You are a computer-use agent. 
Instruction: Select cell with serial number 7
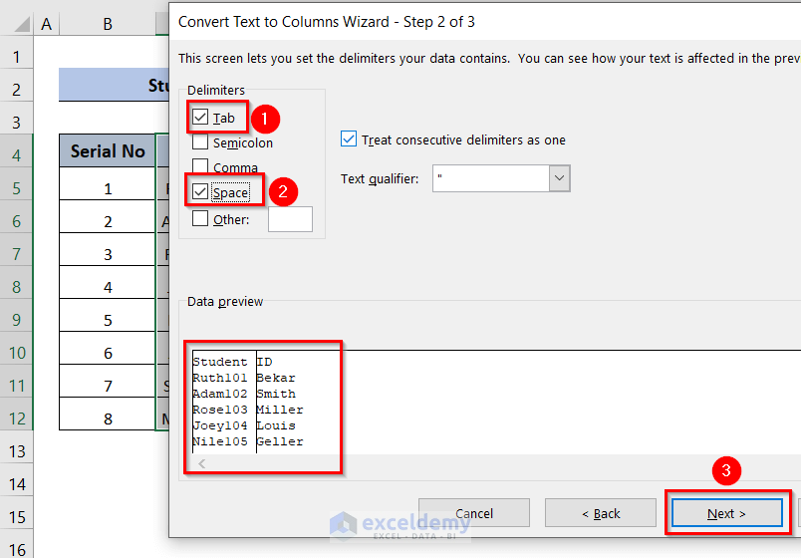(108, 387)
